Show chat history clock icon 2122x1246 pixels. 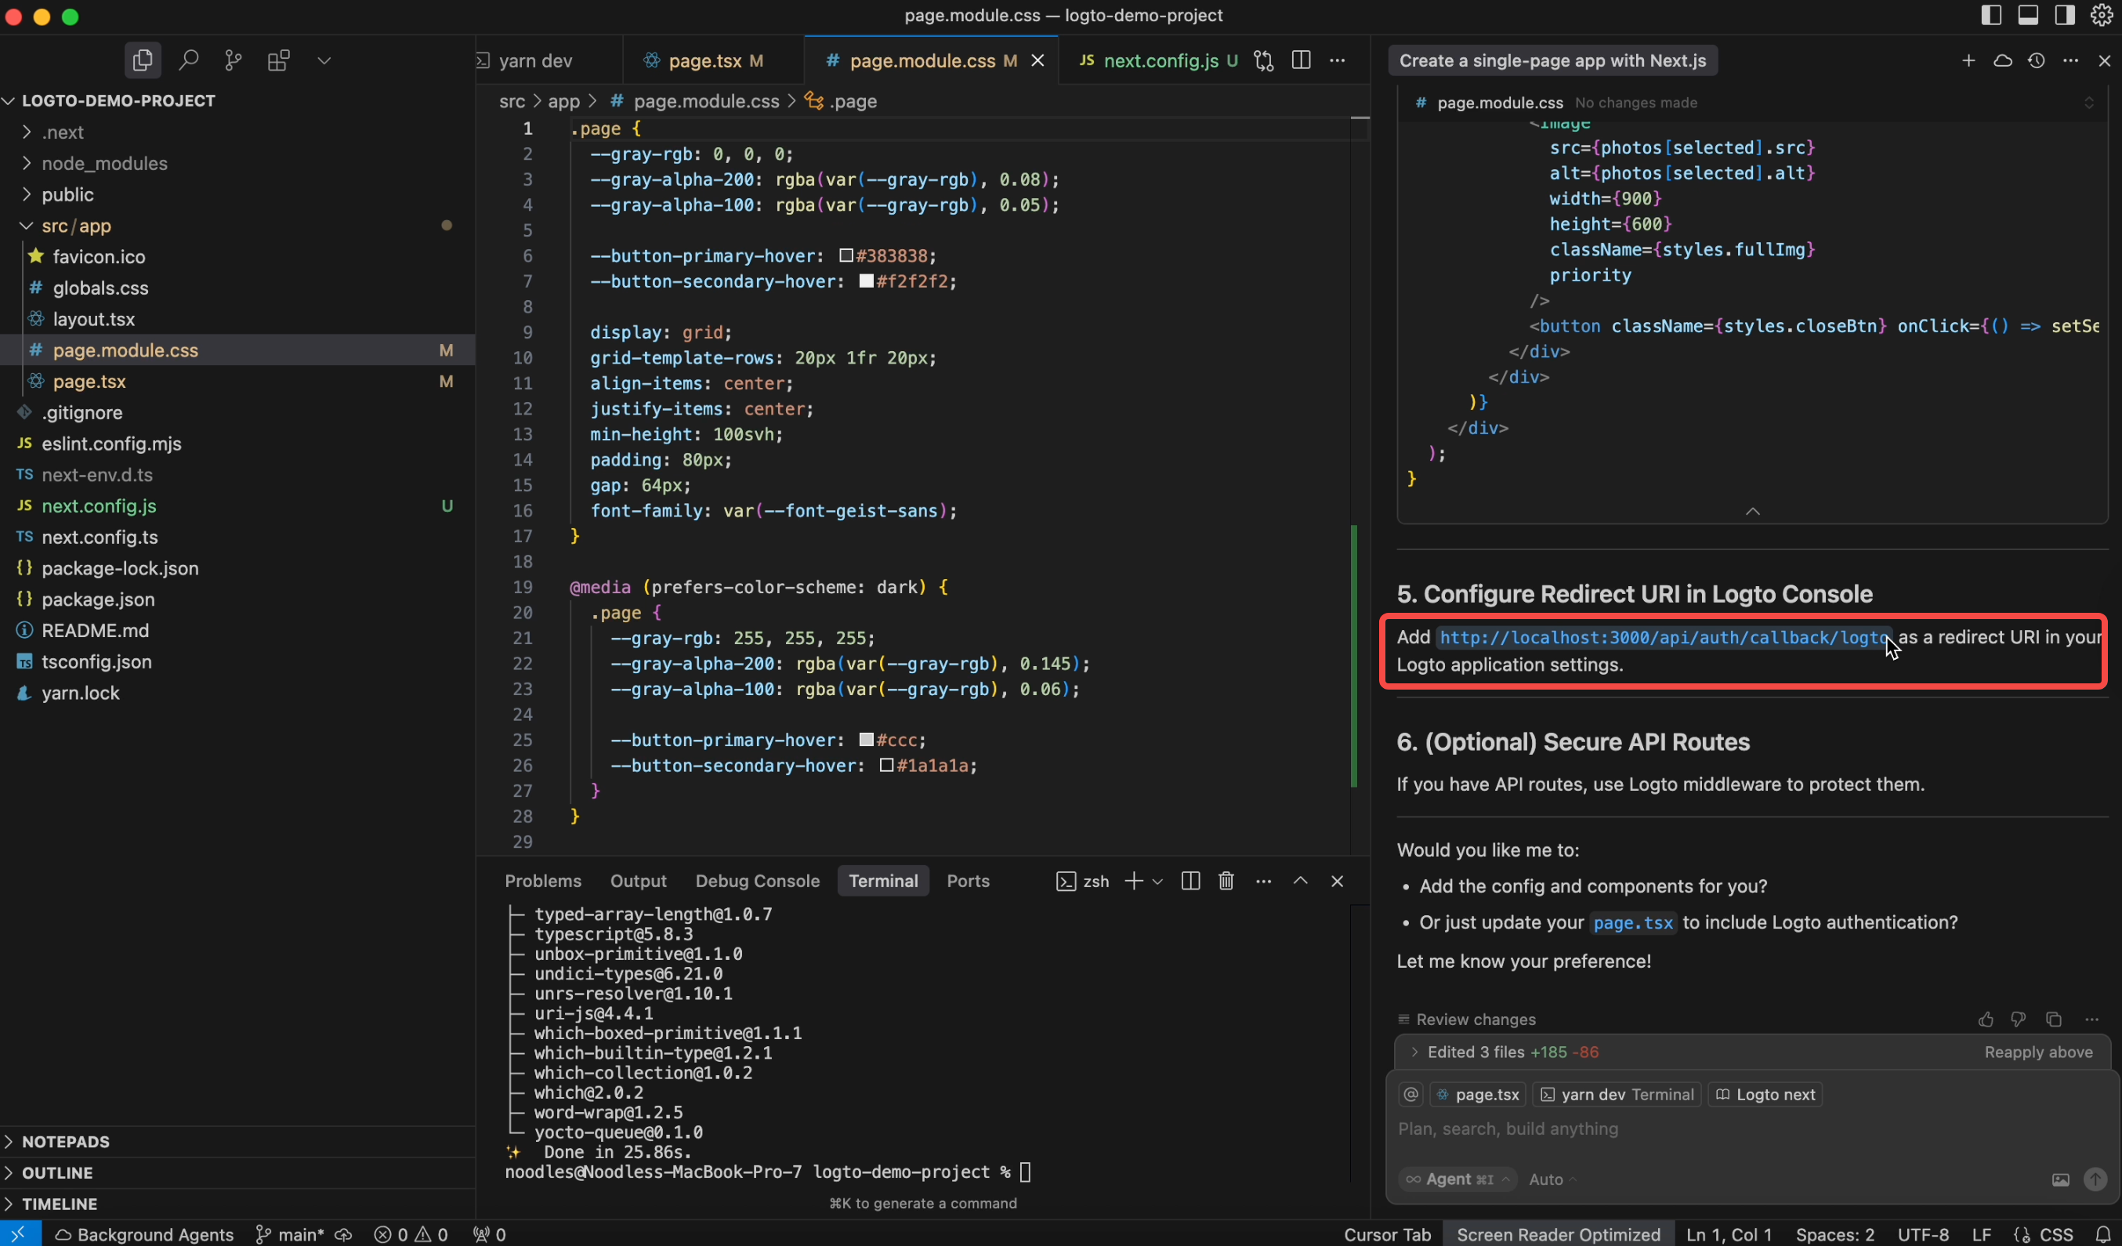click(2036, 60)
